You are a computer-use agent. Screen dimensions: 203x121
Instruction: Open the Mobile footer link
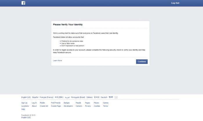(42, 103)
